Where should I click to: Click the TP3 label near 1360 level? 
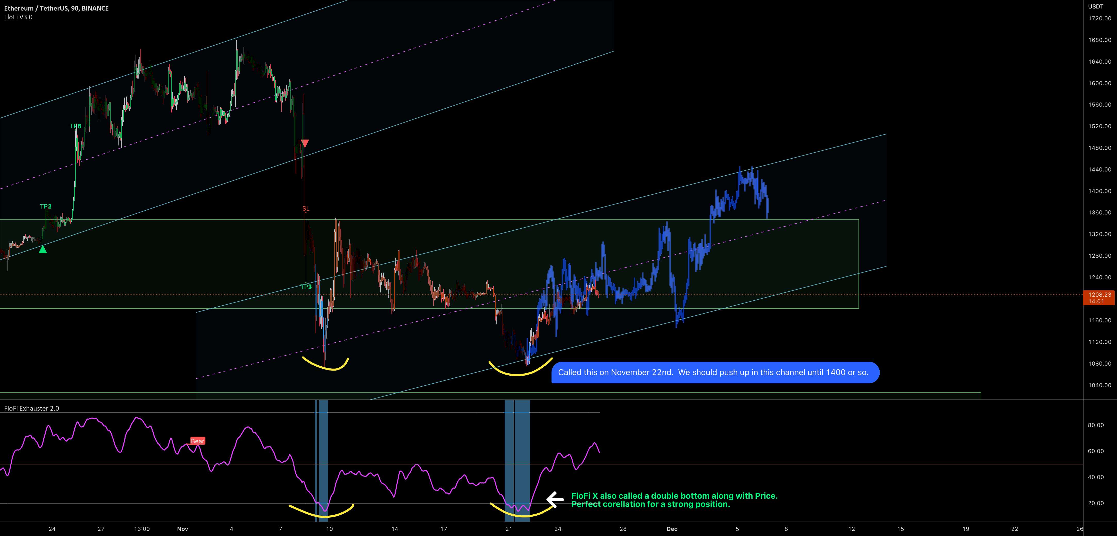click(x=46, y=206)
